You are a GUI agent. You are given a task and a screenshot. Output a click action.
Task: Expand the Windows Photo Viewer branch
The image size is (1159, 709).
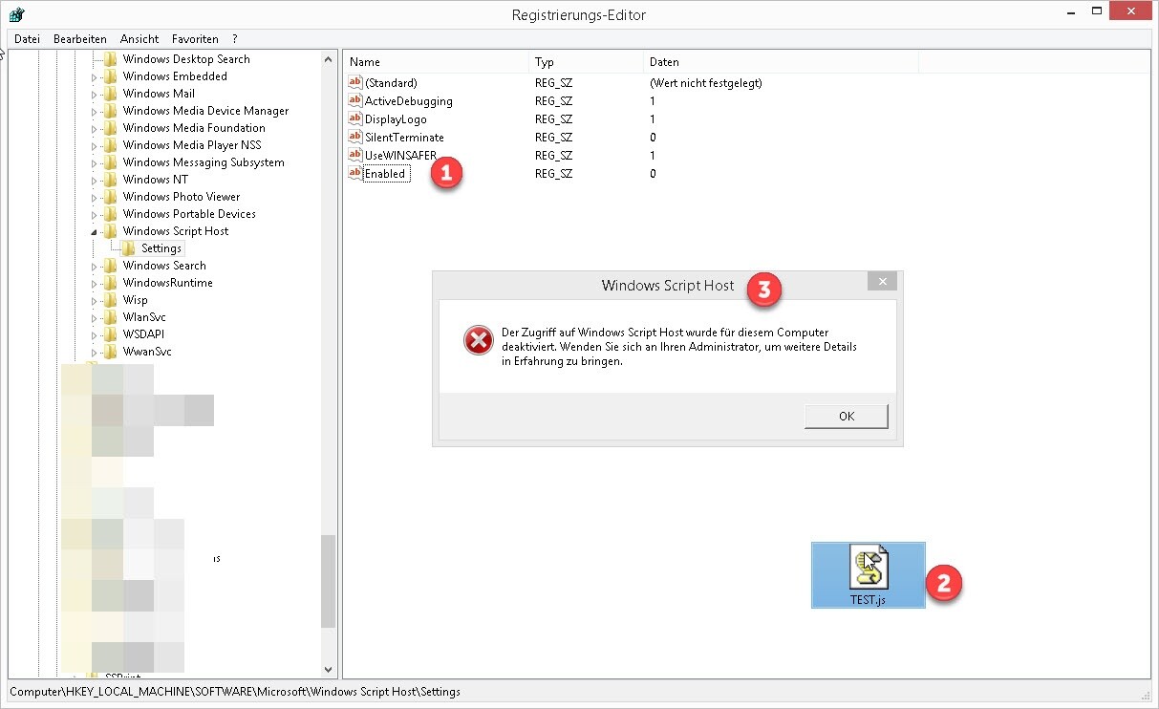93,196
